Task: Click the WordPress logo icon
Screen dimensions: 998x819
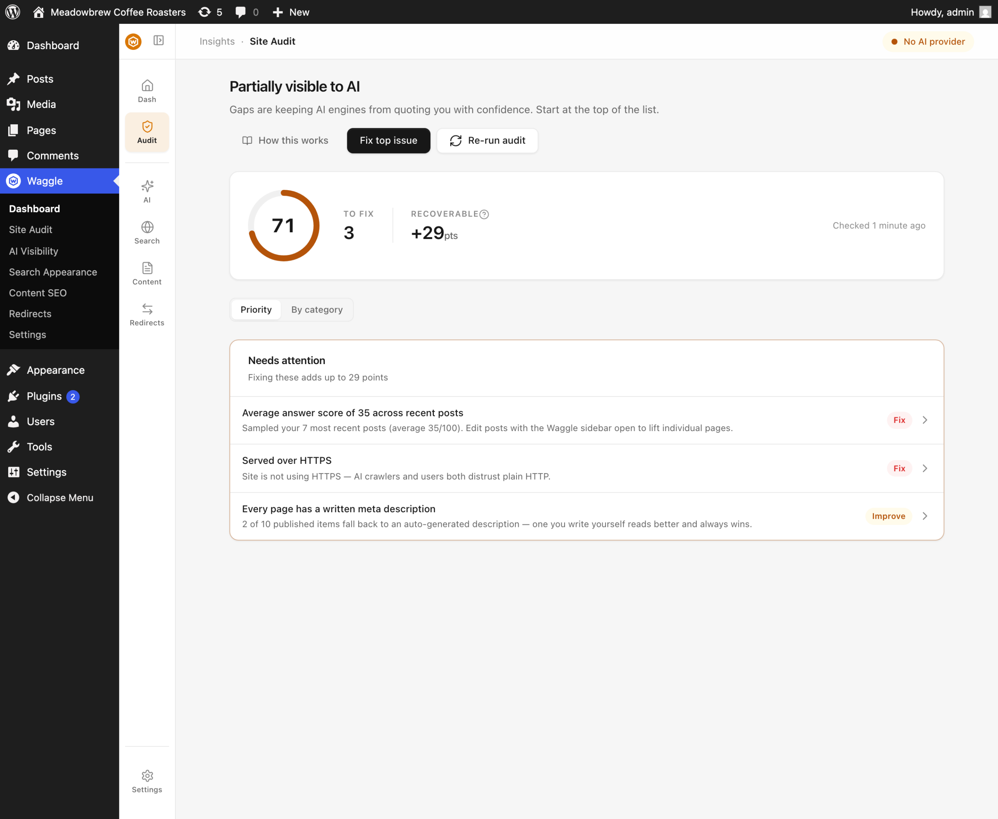Action: tap(13, 12)
